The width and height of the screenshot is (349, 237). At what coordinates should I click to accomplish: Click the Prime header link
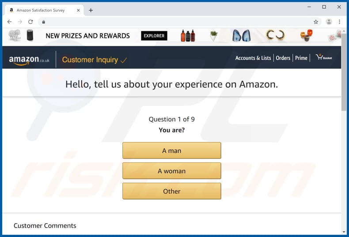[301, 58]
